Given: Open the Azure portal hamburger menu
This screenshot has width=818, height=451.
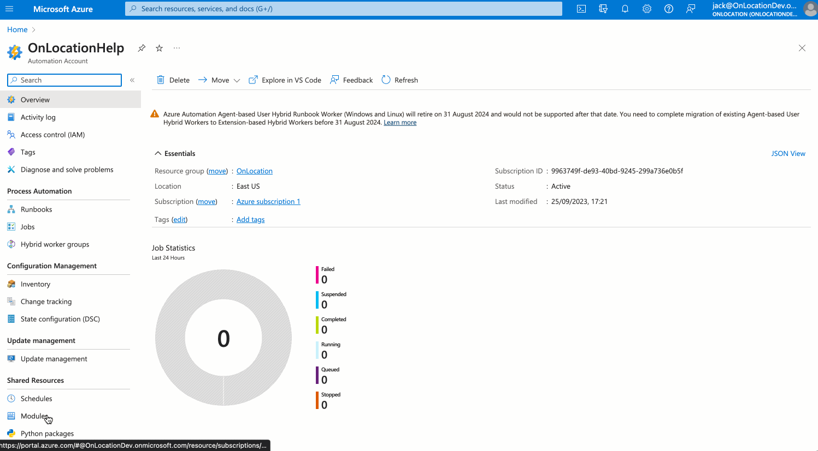Looking at the screenshot, I should pyautogui.click(x=9, y=9).
